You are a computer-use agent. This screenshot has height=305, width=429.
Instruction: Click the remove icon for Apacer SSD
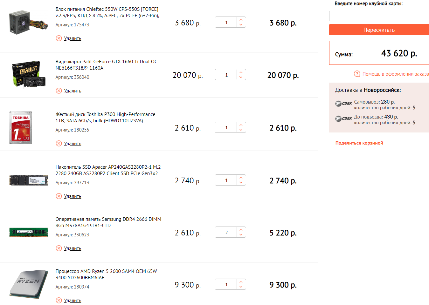59,196
